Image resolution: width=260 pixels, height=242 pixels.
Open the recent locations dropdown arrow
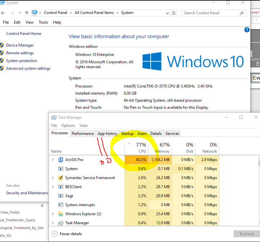(x=20, y=13)
